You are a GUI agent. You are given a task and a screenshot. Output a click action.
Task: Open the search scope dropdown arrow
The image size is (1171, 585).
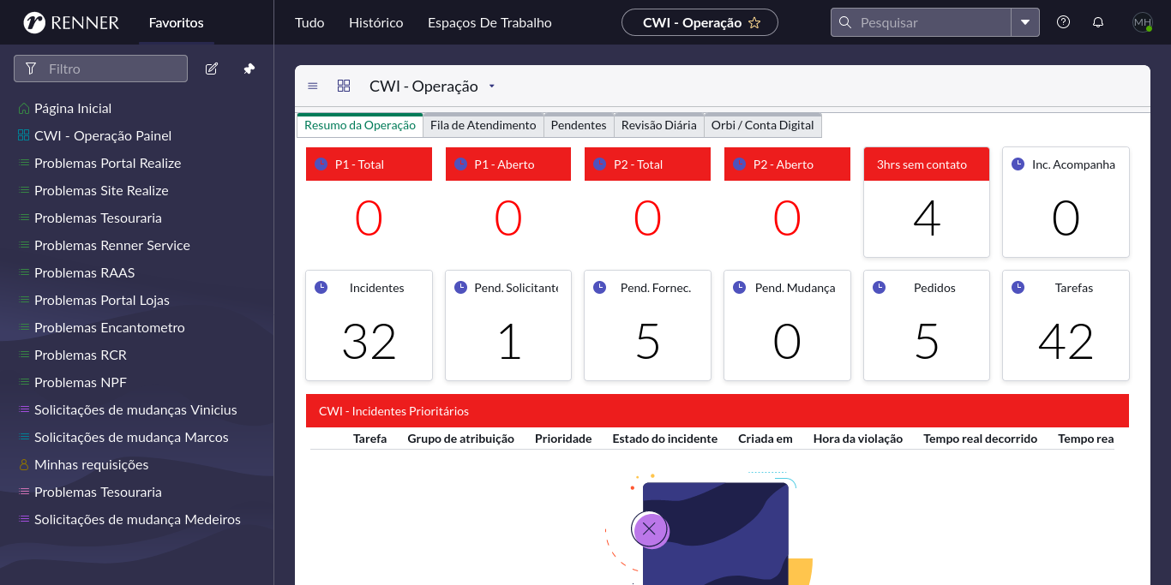tap(1025, 22)
